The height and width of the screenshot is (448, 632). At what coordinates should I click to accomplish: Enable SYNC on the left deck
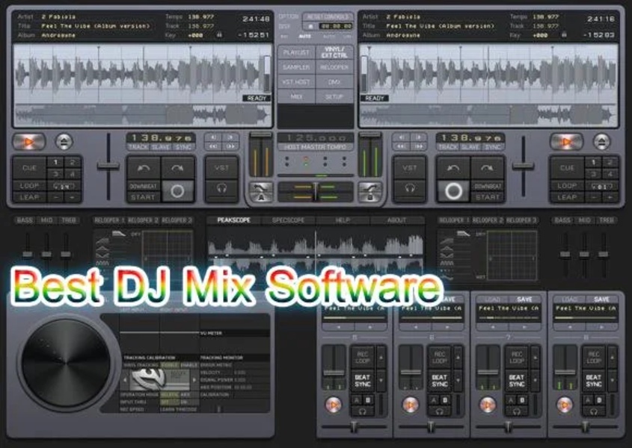183,147
